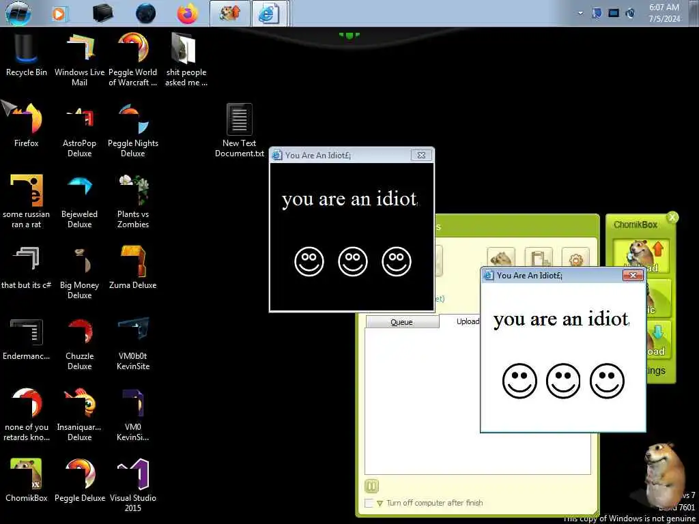
Task: Click the hamster mascot on the desktop
Action: [664, 475]
